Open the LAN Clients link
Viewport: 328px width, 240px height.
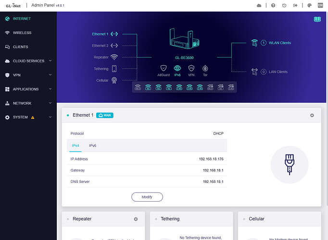coord(278,72)
